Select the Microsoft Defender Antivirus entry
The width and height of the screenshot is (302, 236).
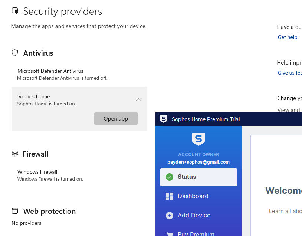pos(79,74)
